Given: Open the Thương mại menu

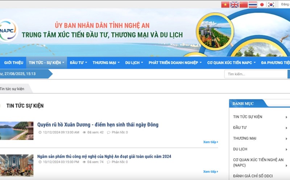Looking at the screenshot, I should pyautogui.click(x=106, y=63).
